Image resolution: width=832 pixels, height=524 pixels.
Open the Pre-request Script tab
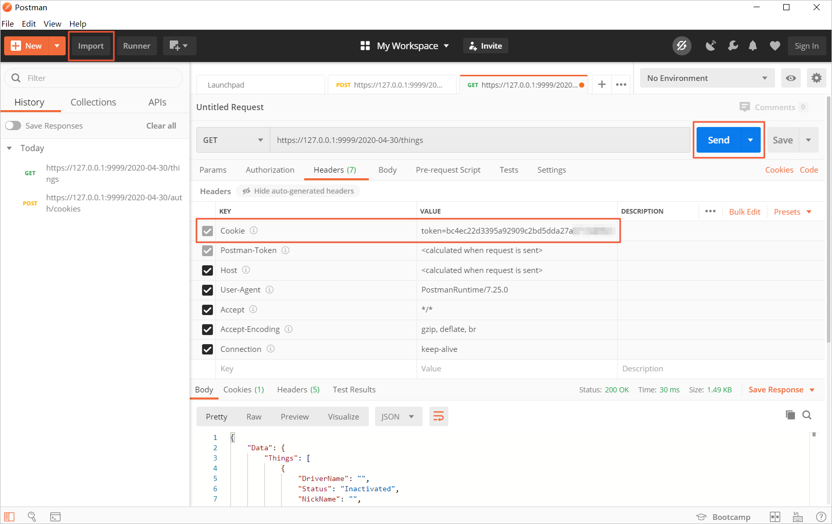(448, 170)
